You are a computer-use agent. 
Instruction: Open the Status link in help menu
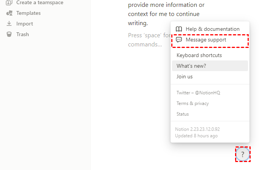pos(183,114)
